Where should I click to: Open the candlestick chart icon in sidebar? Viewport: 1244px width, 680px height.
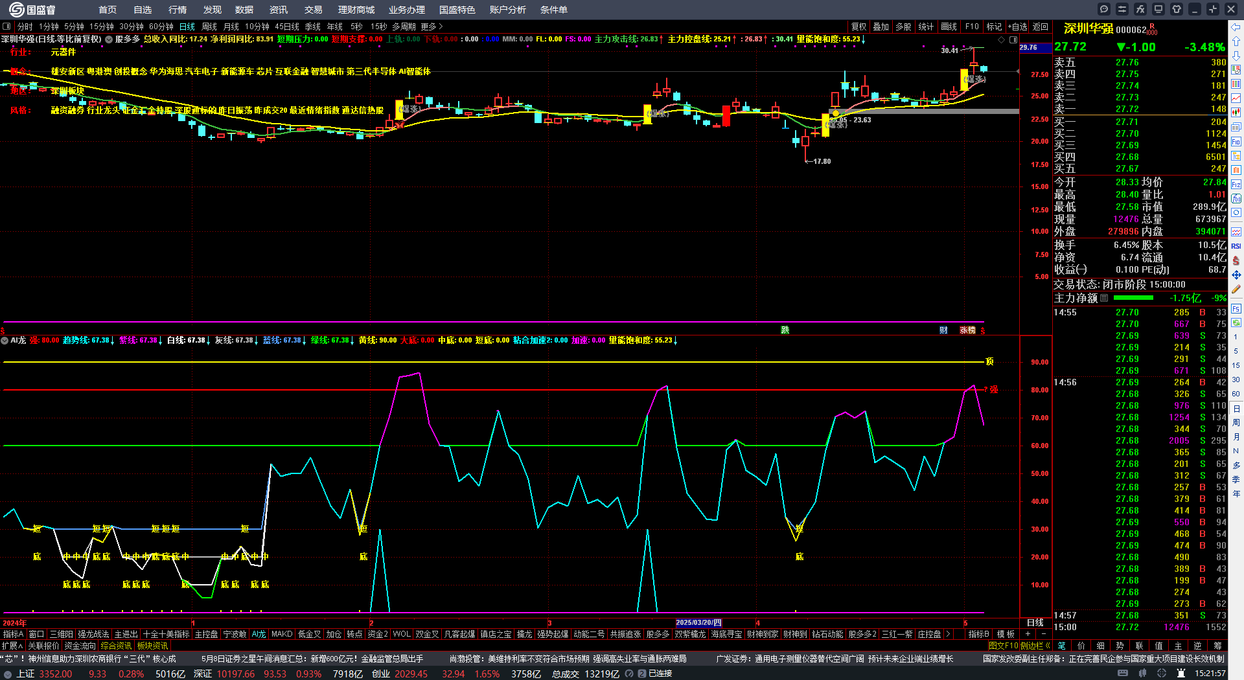[x=1236, y=113]
